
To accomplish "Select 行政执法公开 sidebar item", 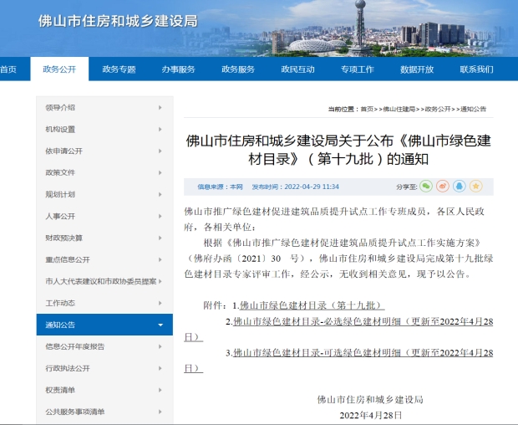I will pyautogui.click(x=67, y=368).
